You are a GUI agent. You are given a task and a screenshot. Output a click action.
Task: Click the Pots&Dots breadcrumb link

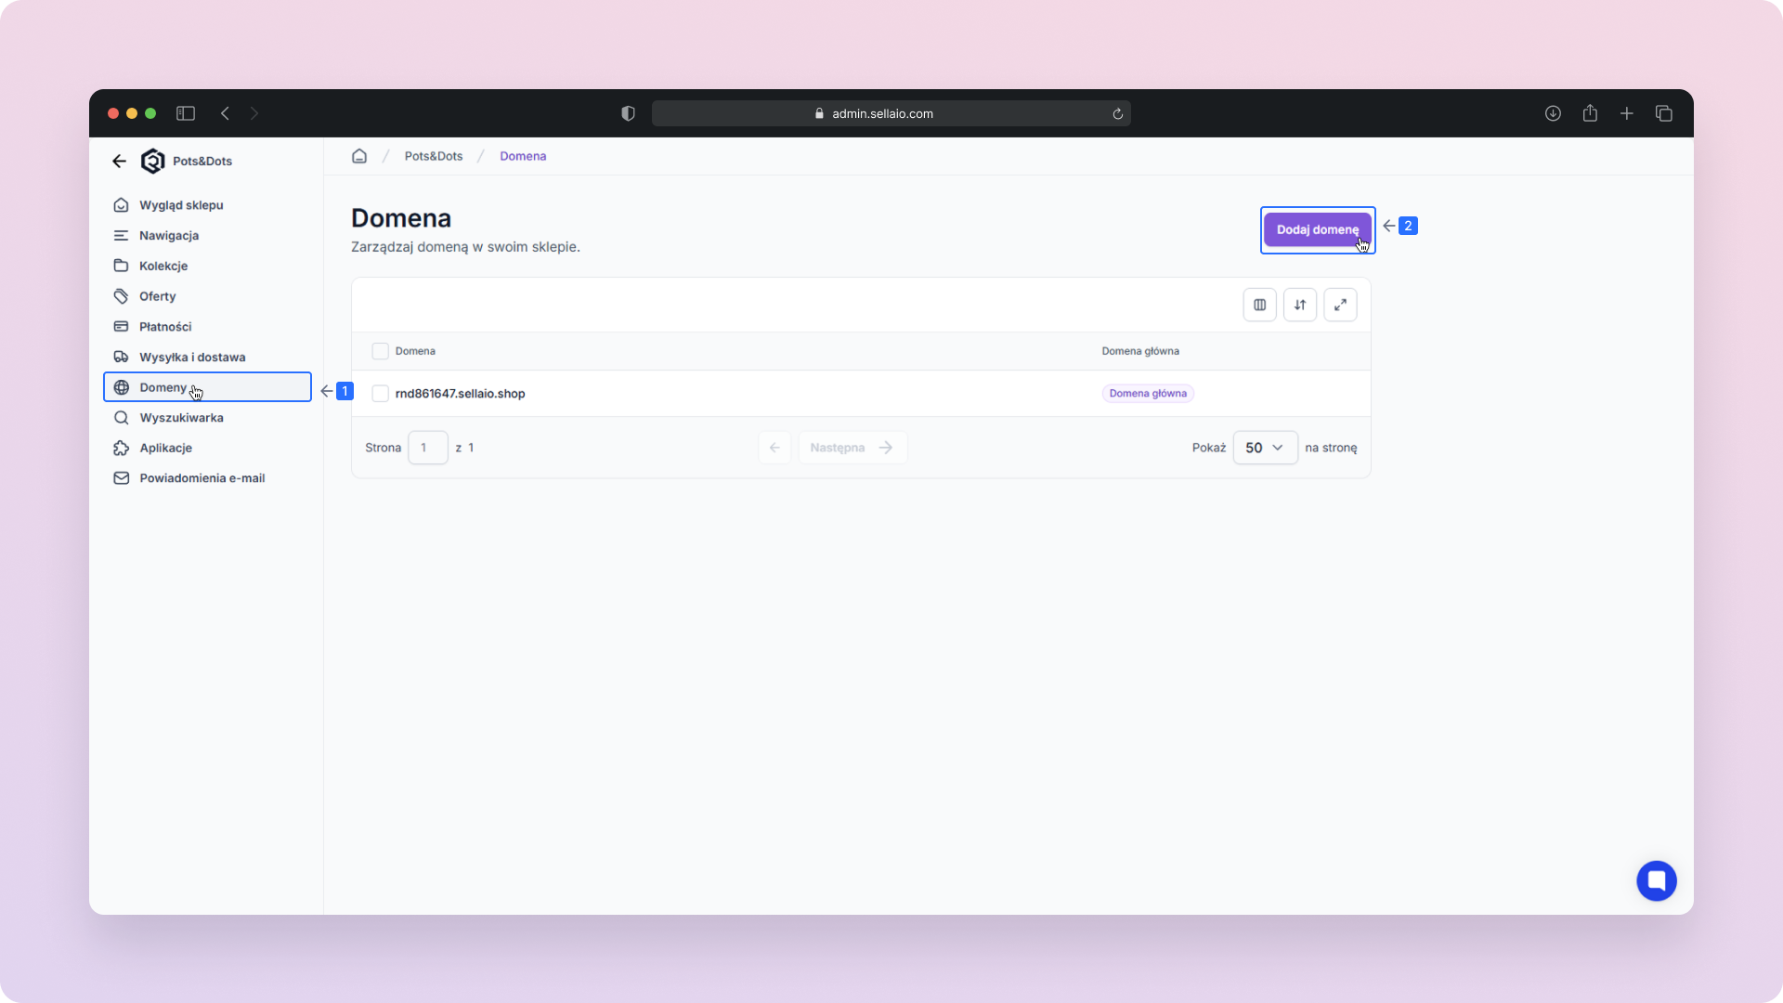[x=433, y=156]
